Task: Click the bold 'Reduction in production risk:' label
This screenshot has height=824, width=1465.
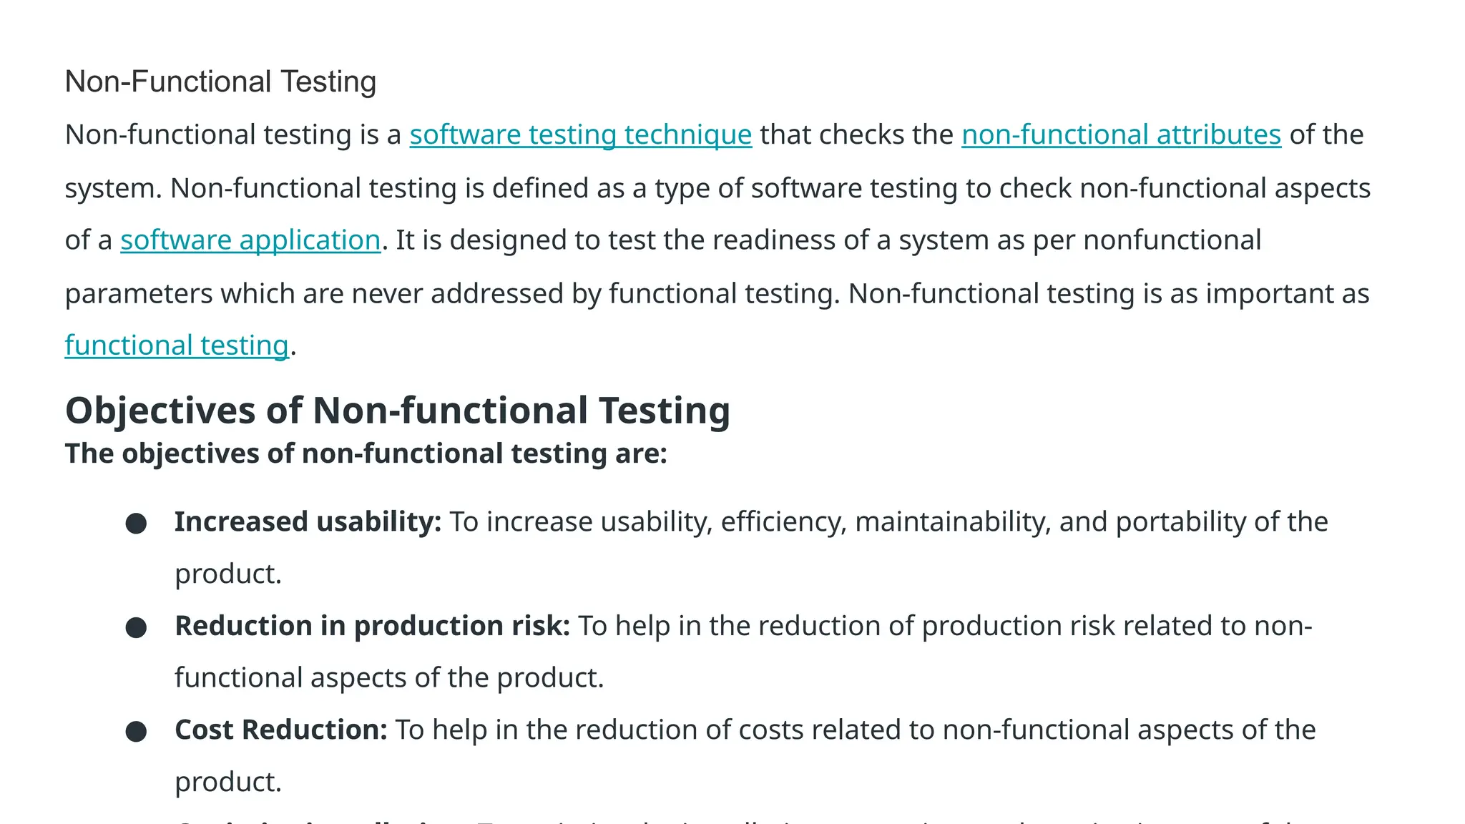Action: pyautogui.click(x=372, y=626)
